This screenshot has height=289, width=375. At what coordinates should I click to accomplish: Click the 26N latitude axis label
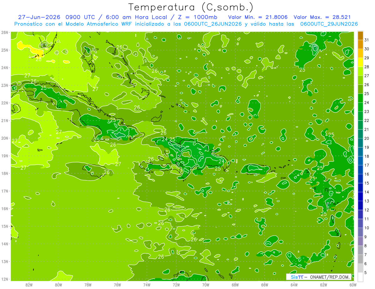click(5, 32)
